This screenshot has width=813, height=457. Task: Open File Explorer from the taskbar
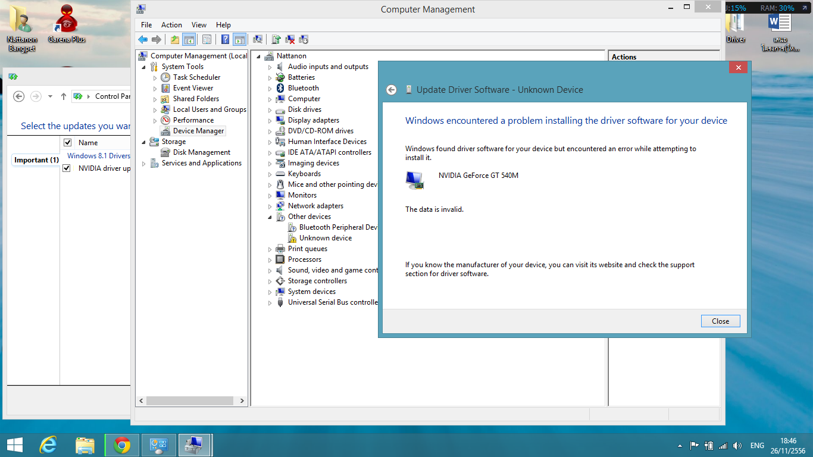click(x=85, y=445)
